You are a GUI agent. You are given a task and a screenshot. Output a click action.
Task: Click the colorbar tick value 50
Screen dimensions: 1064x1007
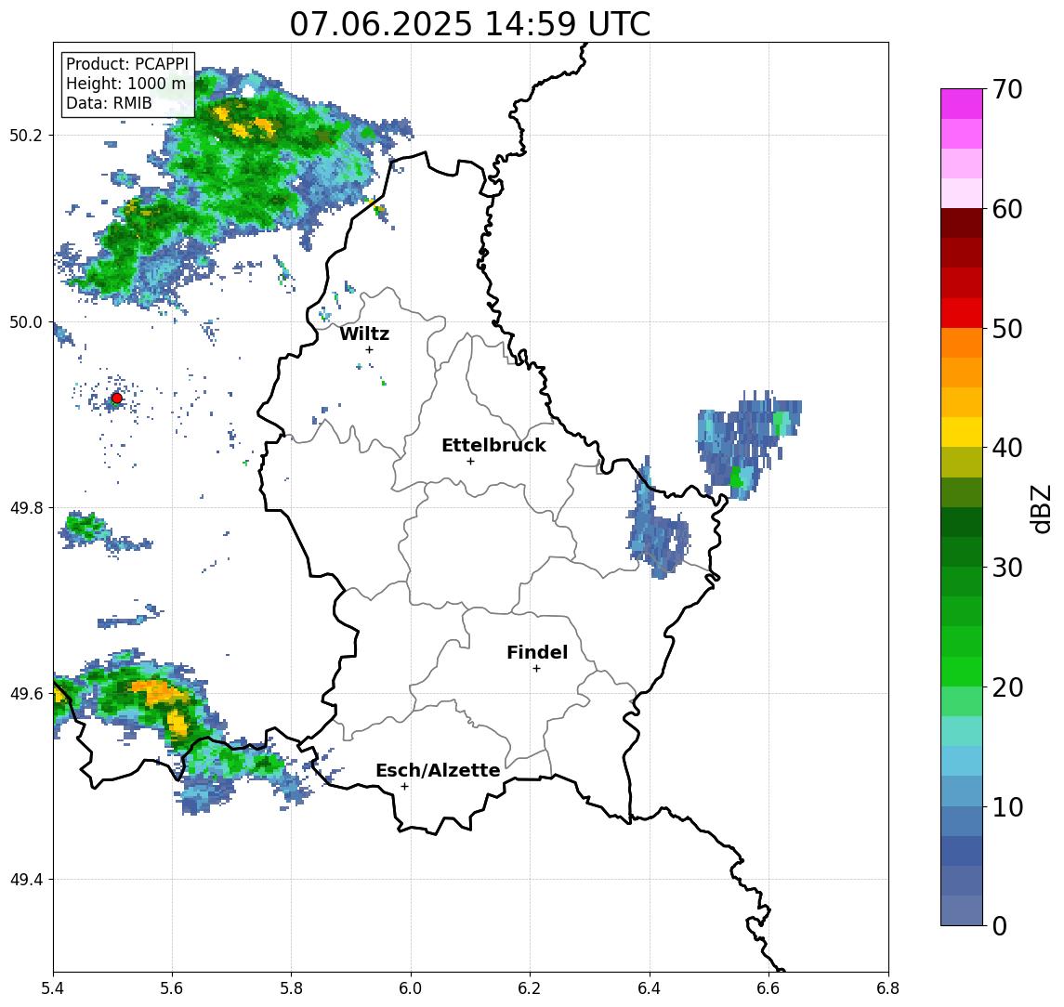coord(1007,329)
